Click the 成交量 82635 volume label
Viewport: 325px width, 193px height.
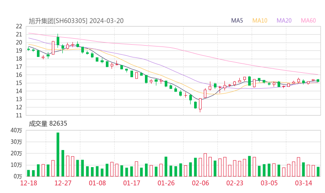click(48, 124)
